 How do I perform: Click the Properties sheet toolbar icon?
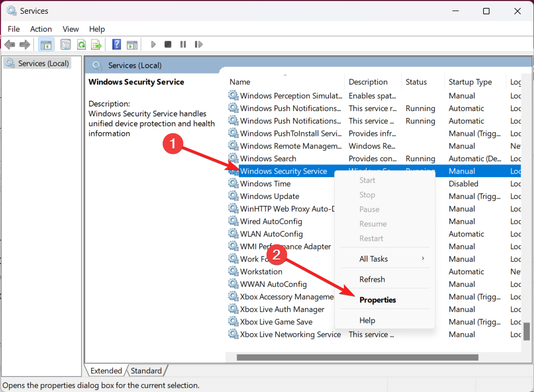coord(65,44)
